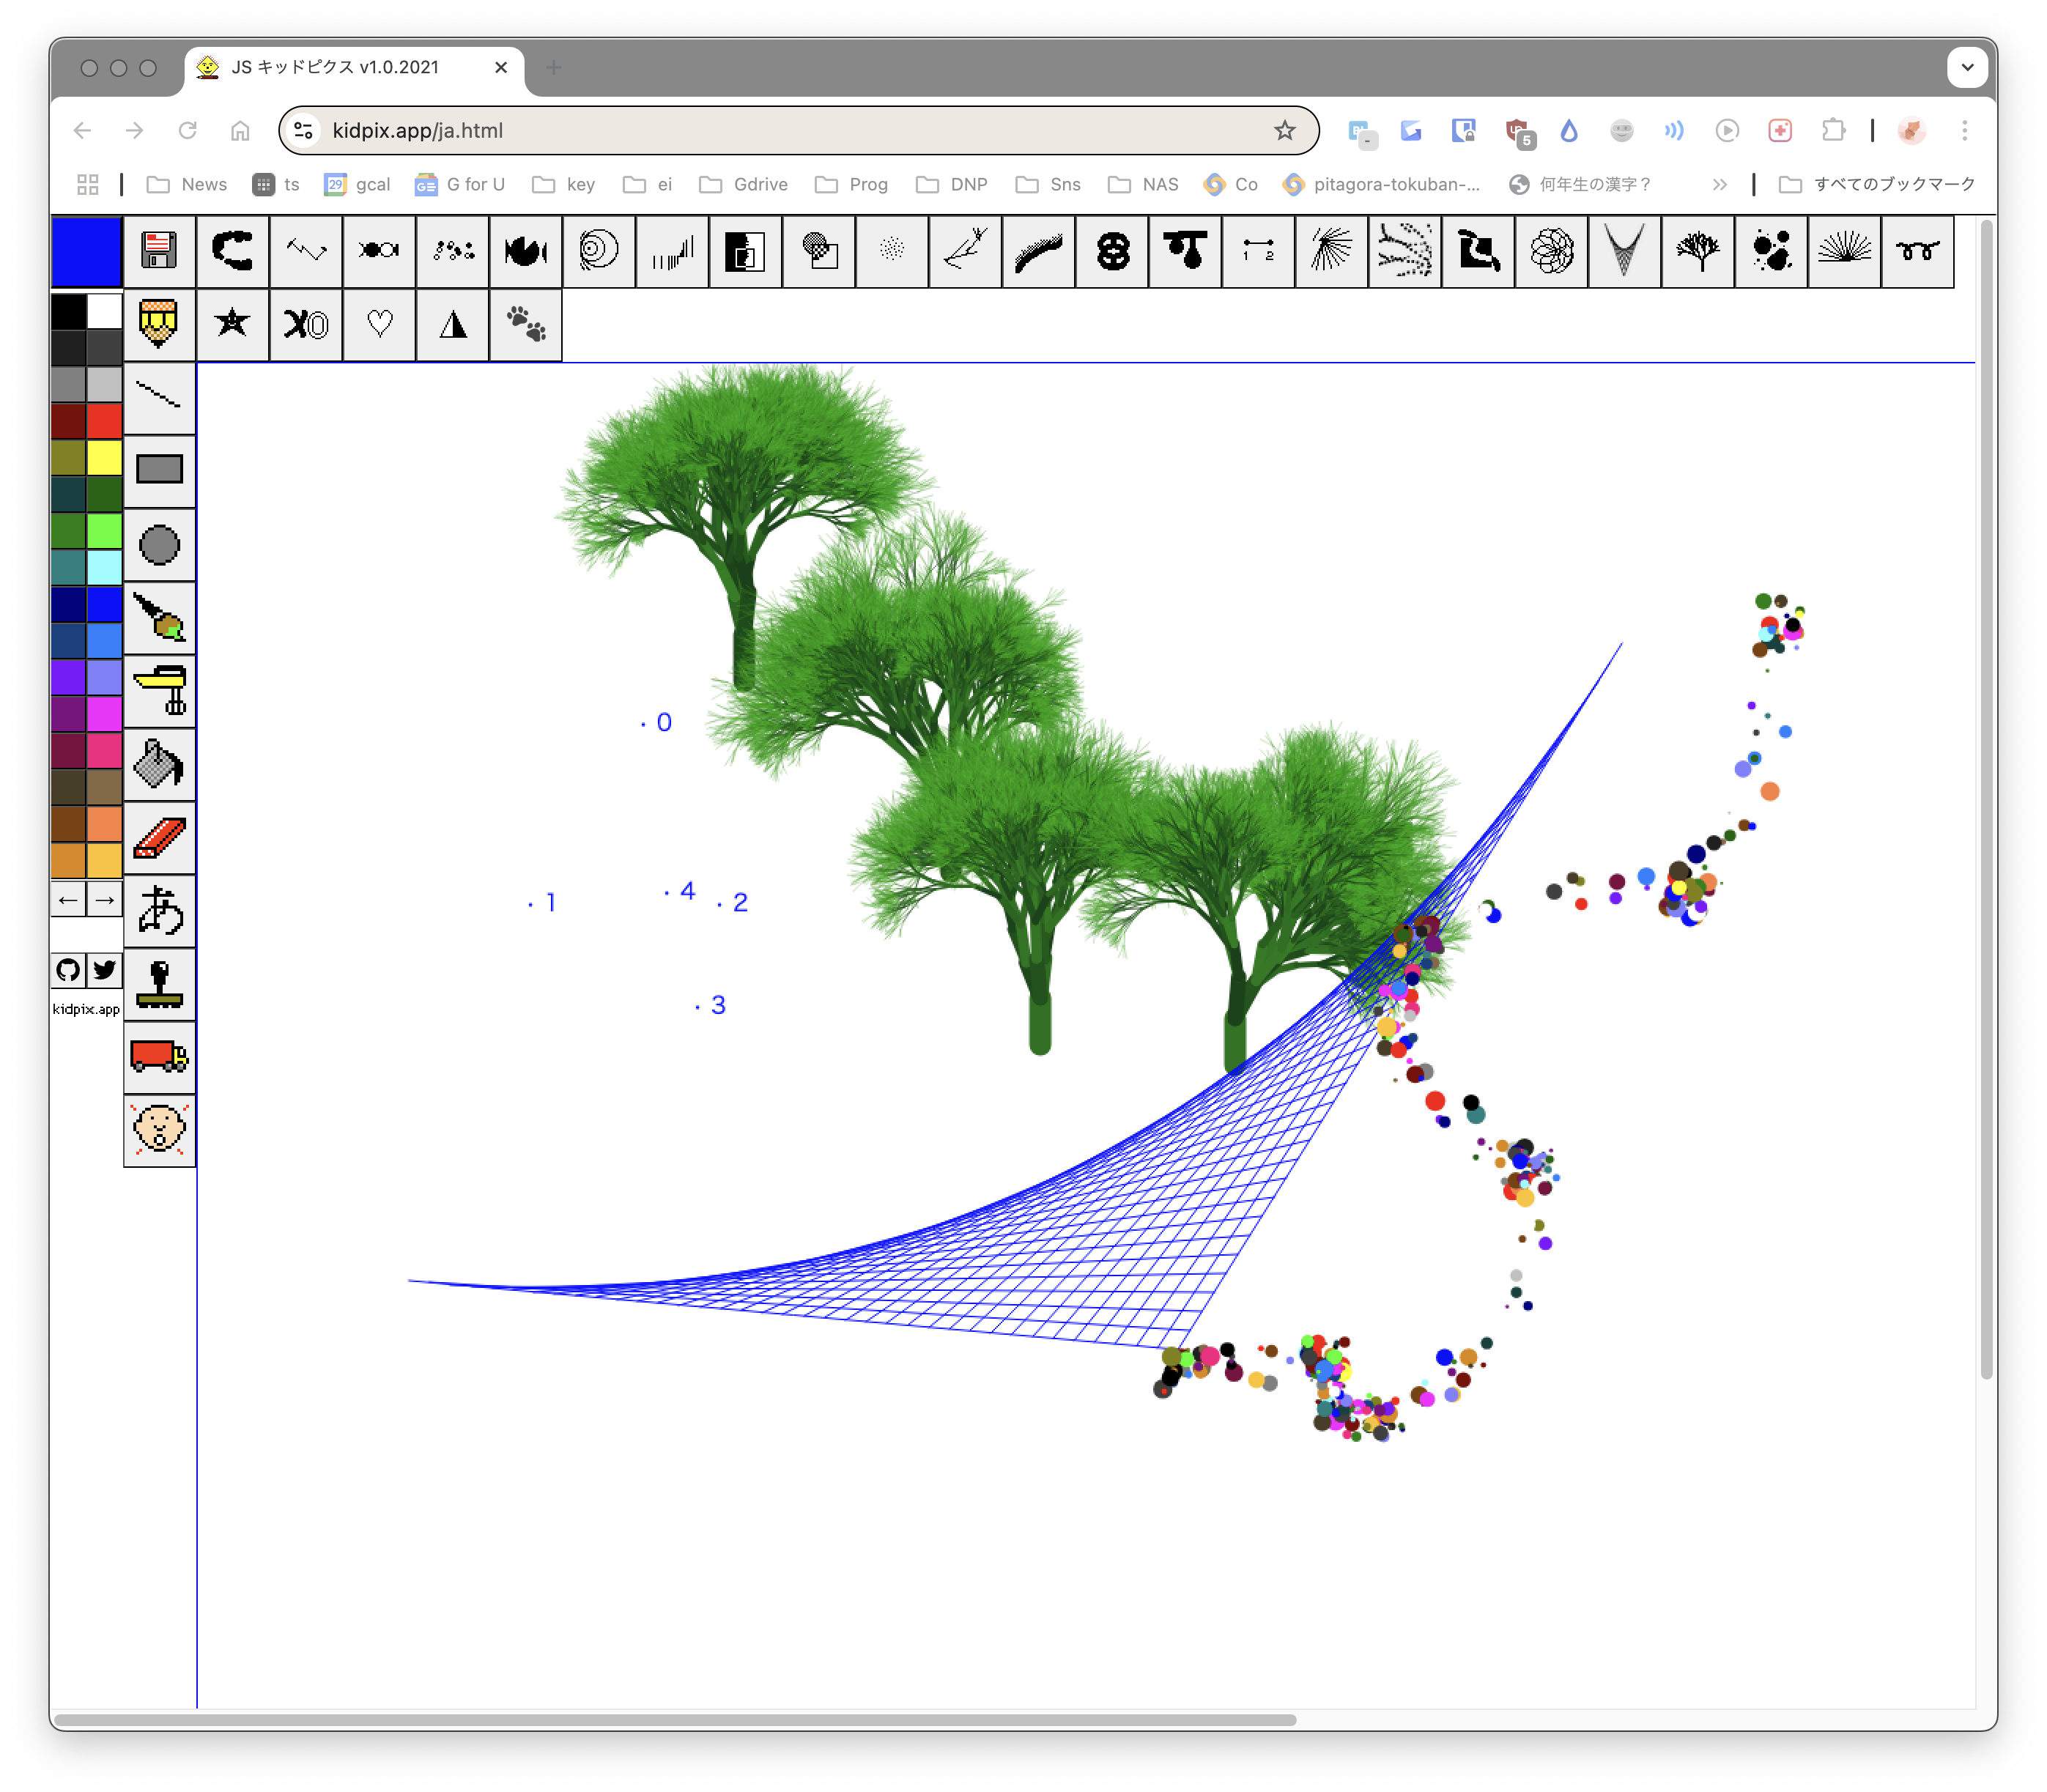Select the paw prints brush option
Screen dimensions: 2047x1792
pos(525,324)
